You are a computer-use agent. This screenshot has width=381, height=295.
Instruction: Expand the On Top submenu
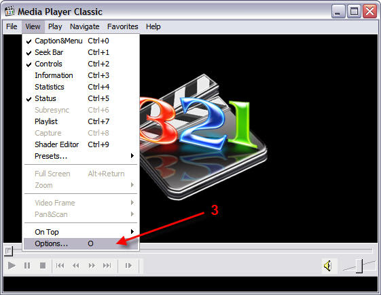pos(81,232)
